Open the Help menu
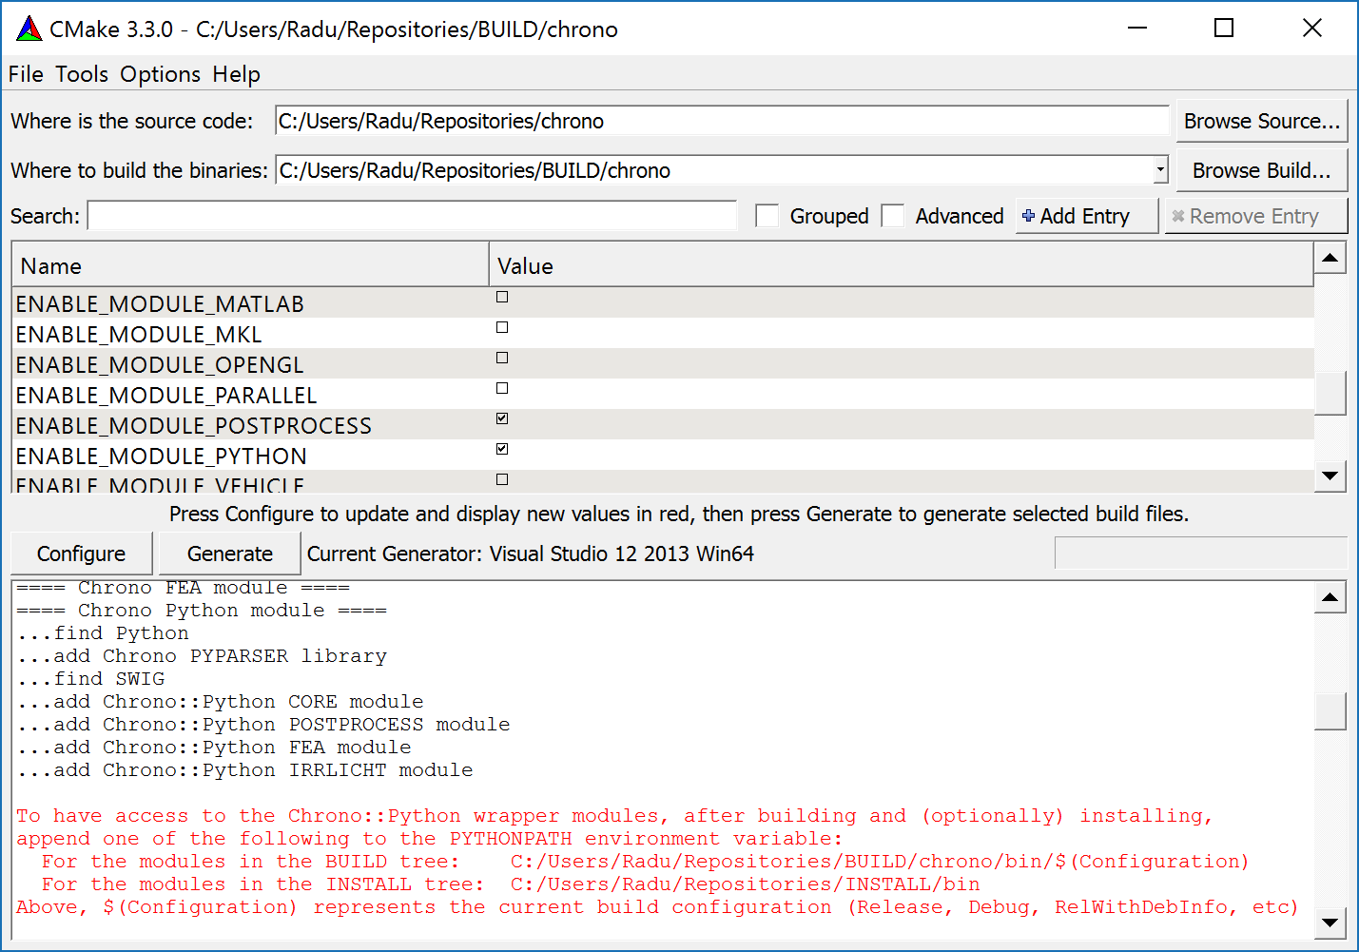Image resolution: width=1359 pixels, height=952 pixels. click(236, 74)
